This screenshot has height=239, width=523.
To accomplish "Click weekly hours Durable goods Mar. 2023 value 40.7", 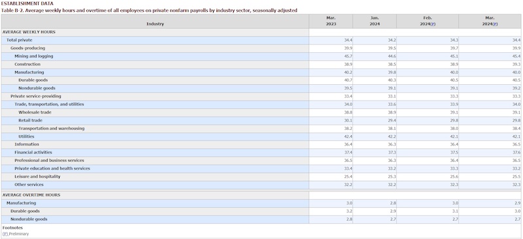I will 348,80.
